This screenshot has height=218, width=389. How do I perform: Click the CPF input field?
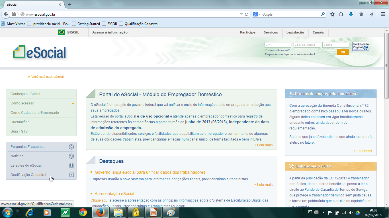tap(278, 45)
